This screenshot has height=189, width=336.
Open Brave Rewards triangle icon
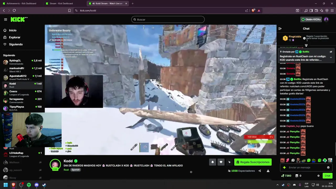259,10
